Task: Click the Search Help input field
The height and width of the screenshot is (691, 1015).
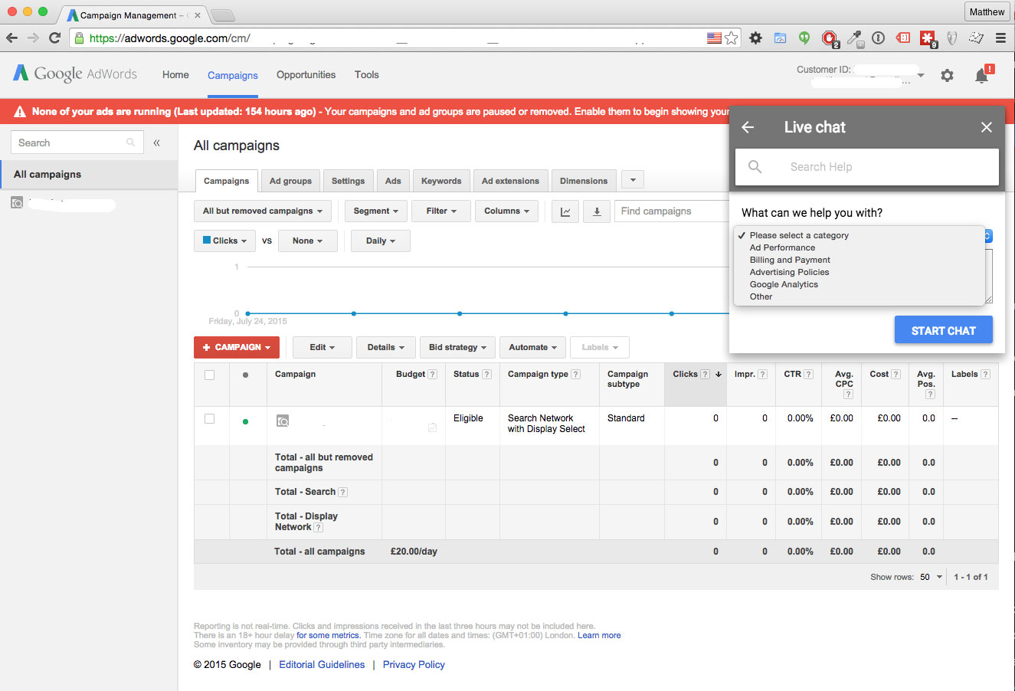Action: [x=867, y=166]
